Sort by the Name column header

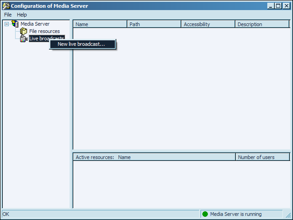(100, 24)
